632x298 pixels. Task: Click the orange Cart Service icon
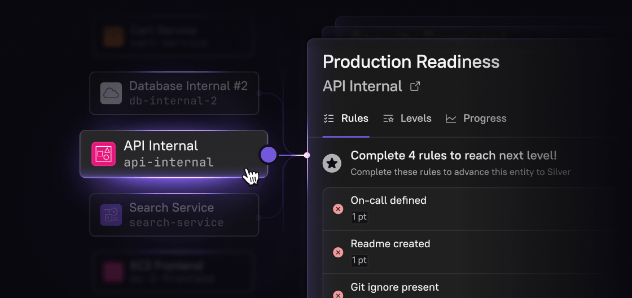[113, 37]
